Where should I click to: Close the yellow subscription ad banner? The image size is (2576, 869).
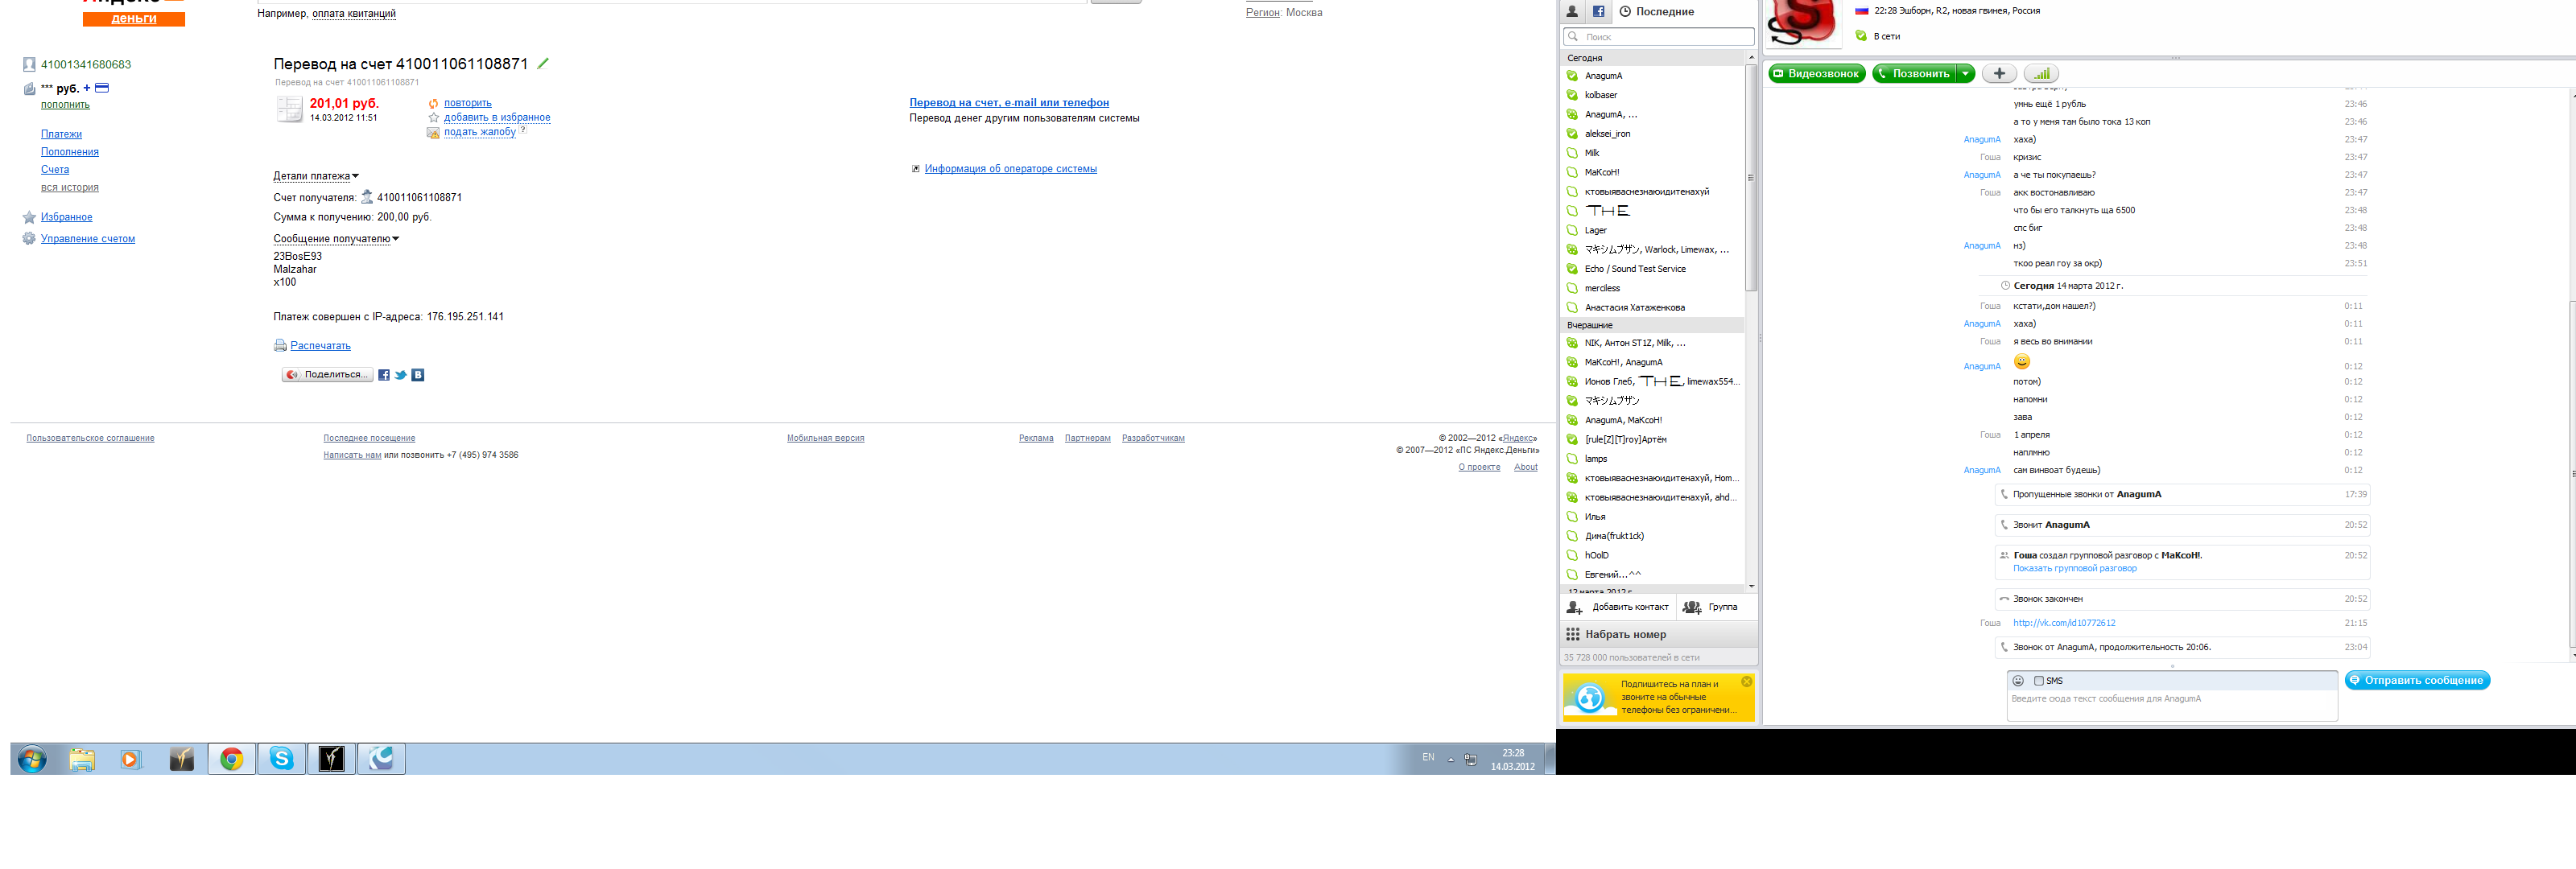point(1746,681)
